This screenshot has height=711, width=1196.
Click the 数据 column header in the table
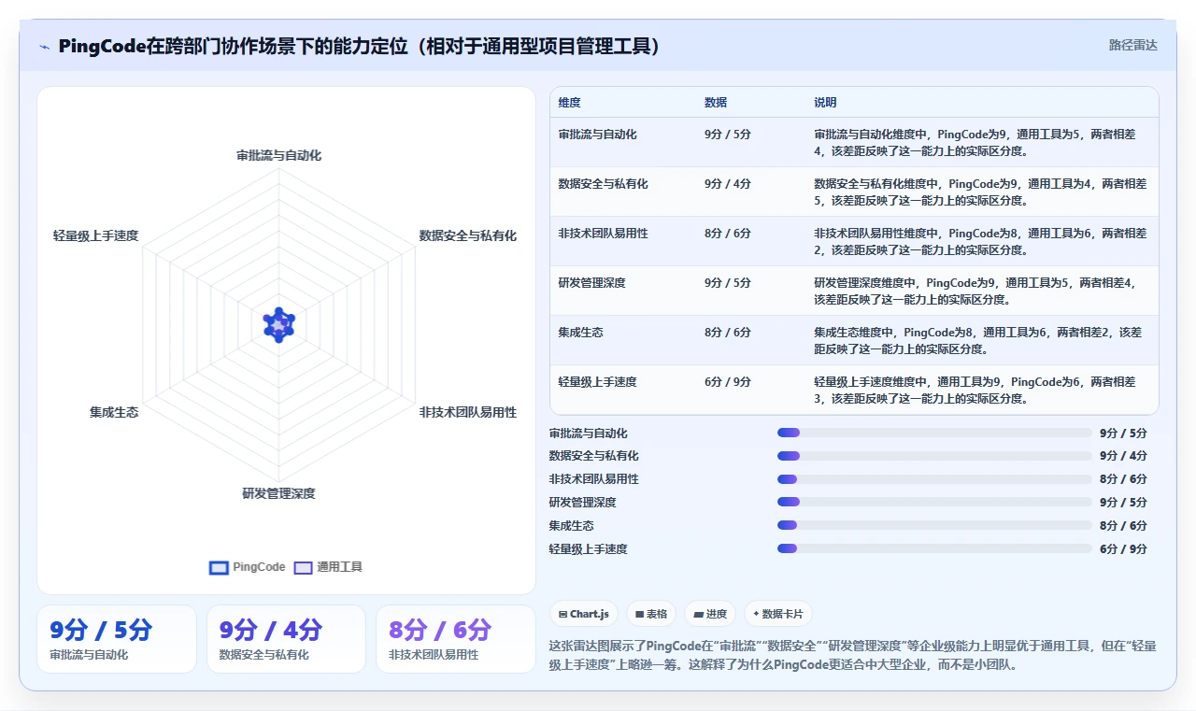pos(716,103)
